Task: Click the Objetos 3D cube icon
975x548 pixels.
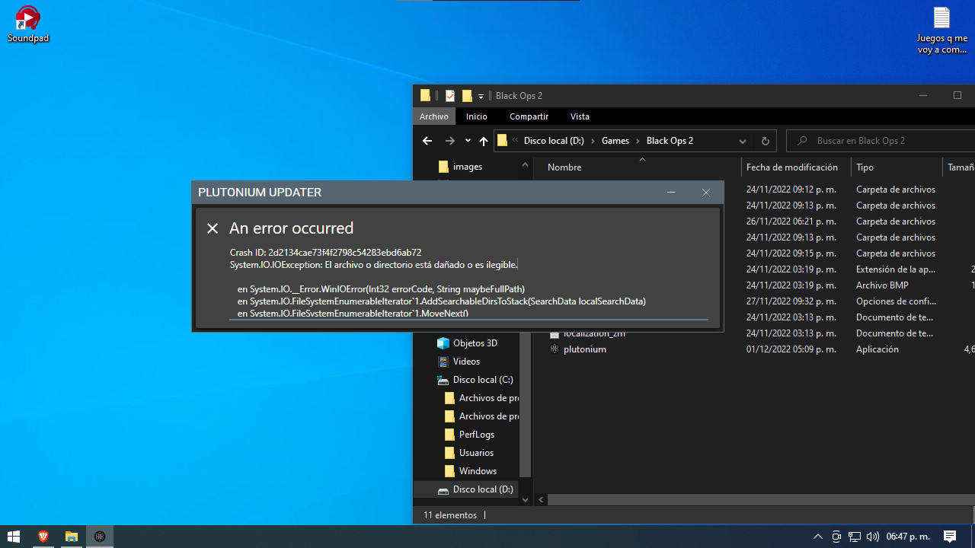Action: pos(443,343)
